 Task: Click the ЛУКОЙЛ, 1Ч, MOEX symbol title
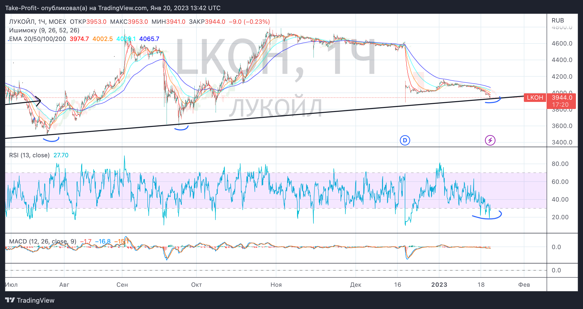[37, 22]
